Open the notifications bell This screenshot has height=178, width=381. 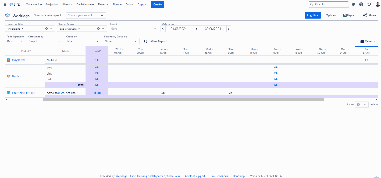353,5
